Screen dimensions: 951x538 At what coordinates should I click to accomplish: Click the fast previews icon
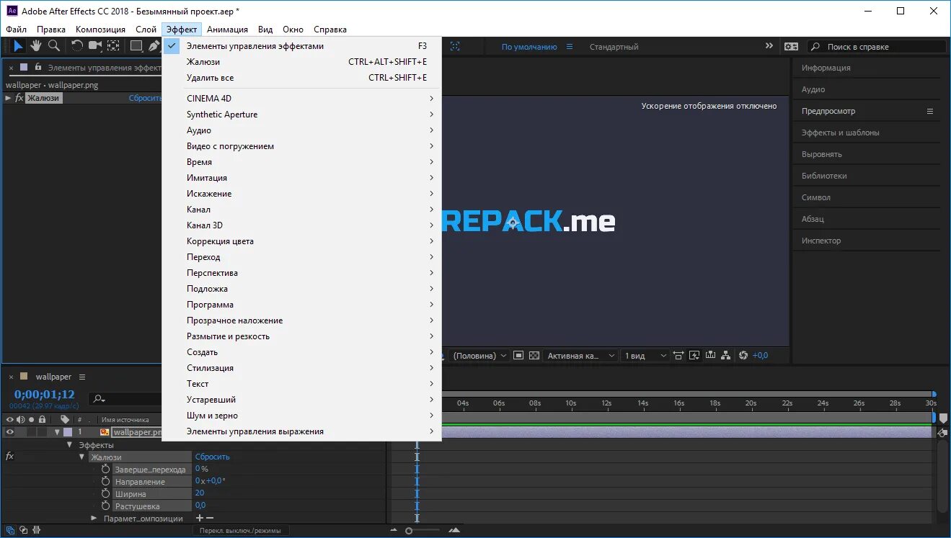pos(694,355)
